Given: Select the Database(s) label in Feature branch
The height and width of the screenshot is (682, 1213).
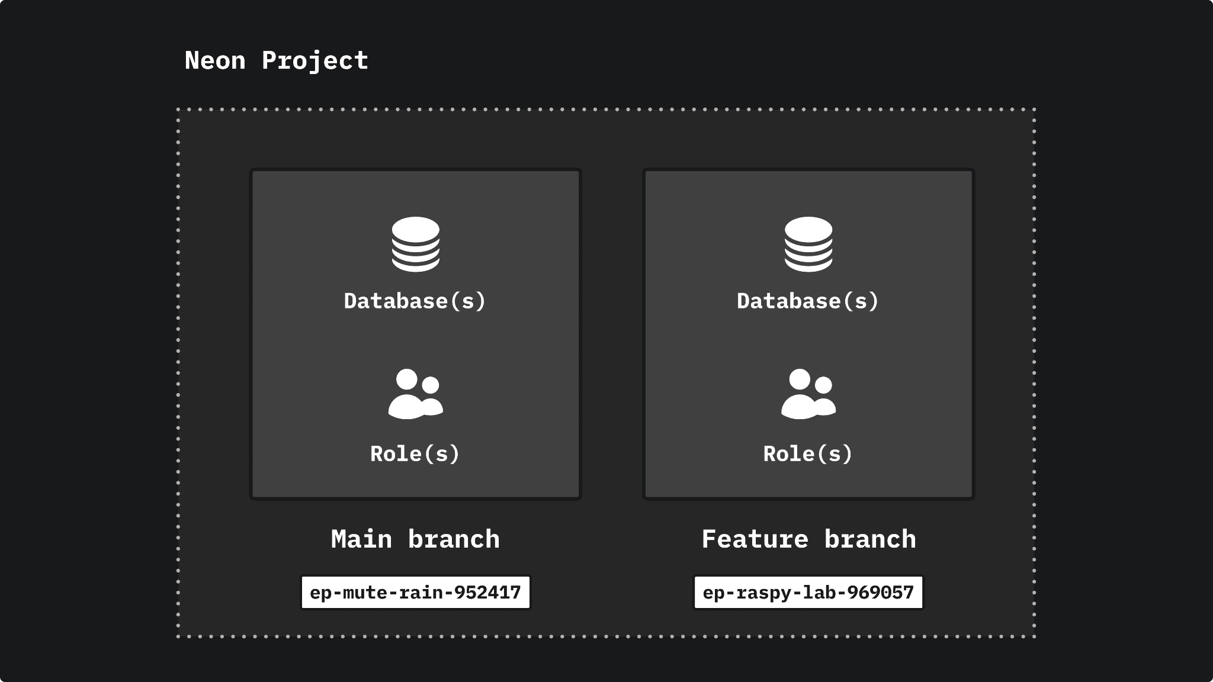Looking at the screenshot, I should (x=808, y=301).
